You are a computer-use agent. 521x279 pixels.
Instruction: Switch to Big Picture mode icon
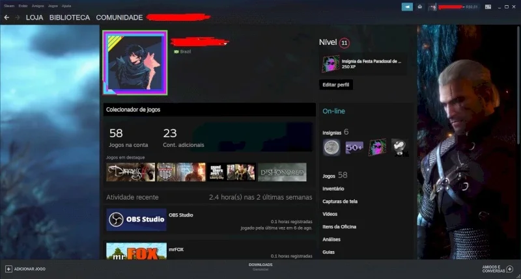click(x=488, y=7)
